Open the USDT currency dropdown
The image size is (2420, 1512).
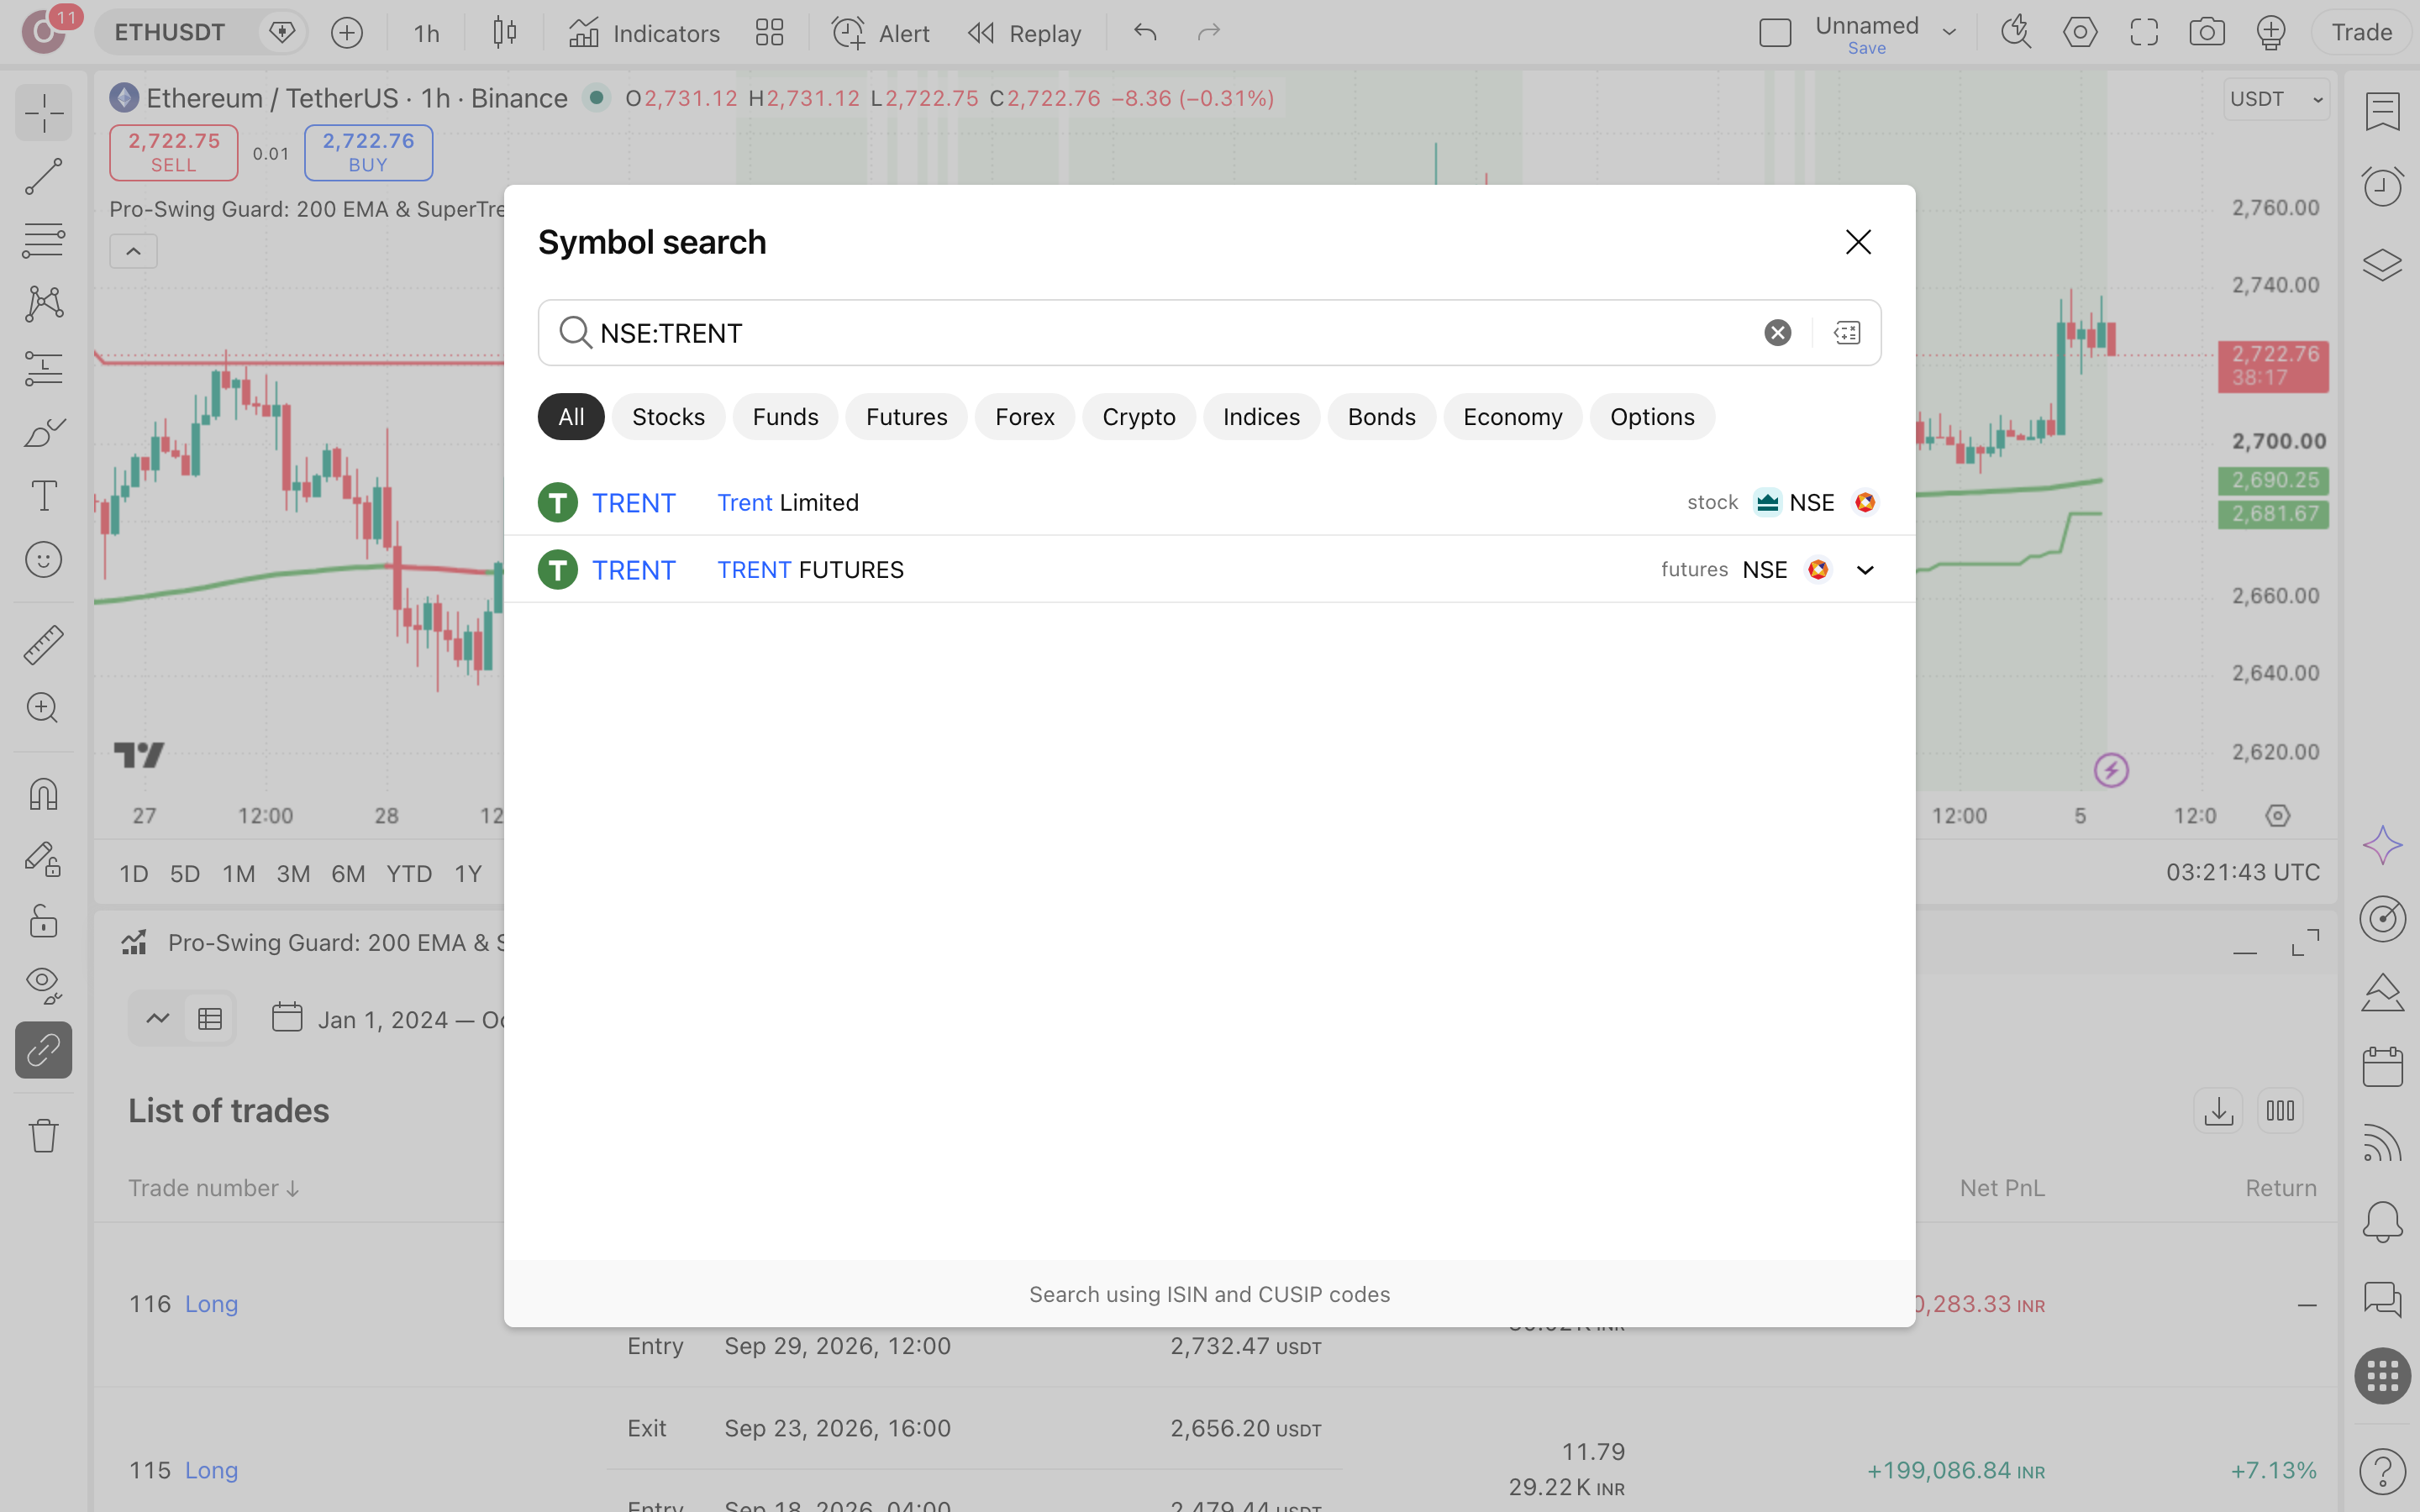click(x=2276, y=99)
